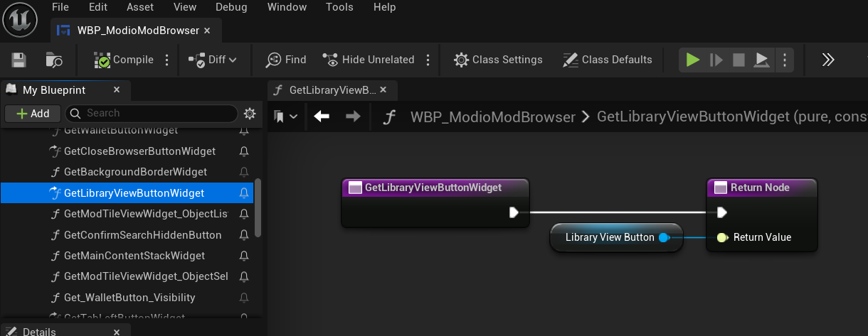This screenshot has width=868, height=336.
Task: Toggle bell icon for GetMainContentStackWidget
Action: (x=244, y=256)
